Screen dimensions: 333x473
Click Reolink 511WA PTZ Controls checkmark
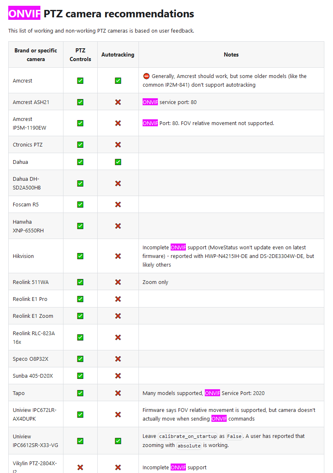click(x=80, y=282)
